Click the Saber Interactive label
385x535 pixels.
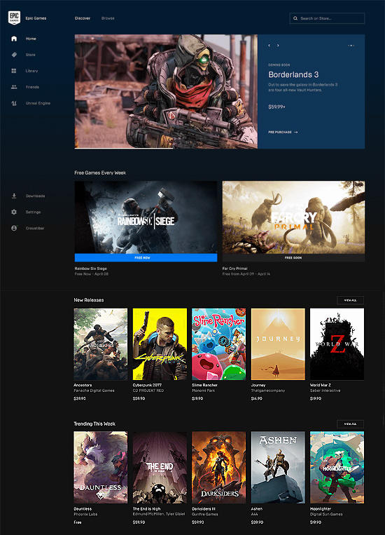point(325,391)
